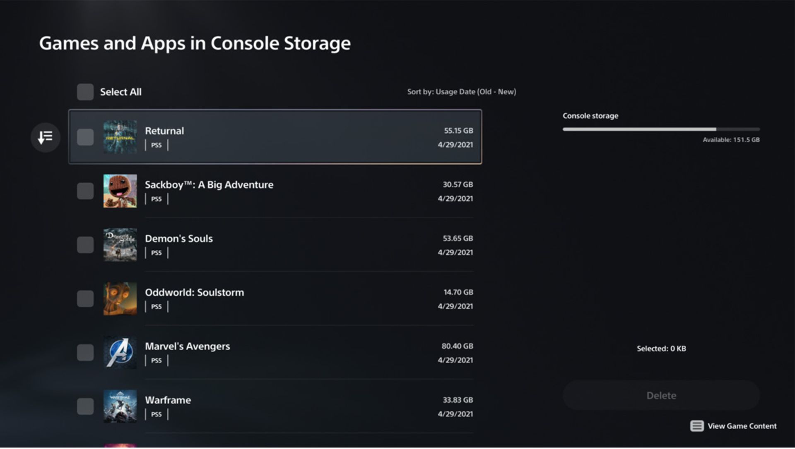This screenshot has width=795, height=449.
Task: Open the Sort by Usage Date dropdown
Action: click(x=461, y=92)
